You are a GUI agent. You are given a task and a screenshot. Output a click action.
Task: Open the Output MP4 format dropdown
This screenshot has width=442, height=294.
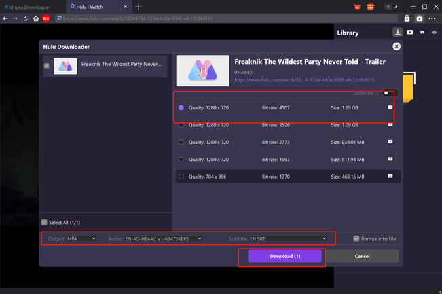pos(81,239)
